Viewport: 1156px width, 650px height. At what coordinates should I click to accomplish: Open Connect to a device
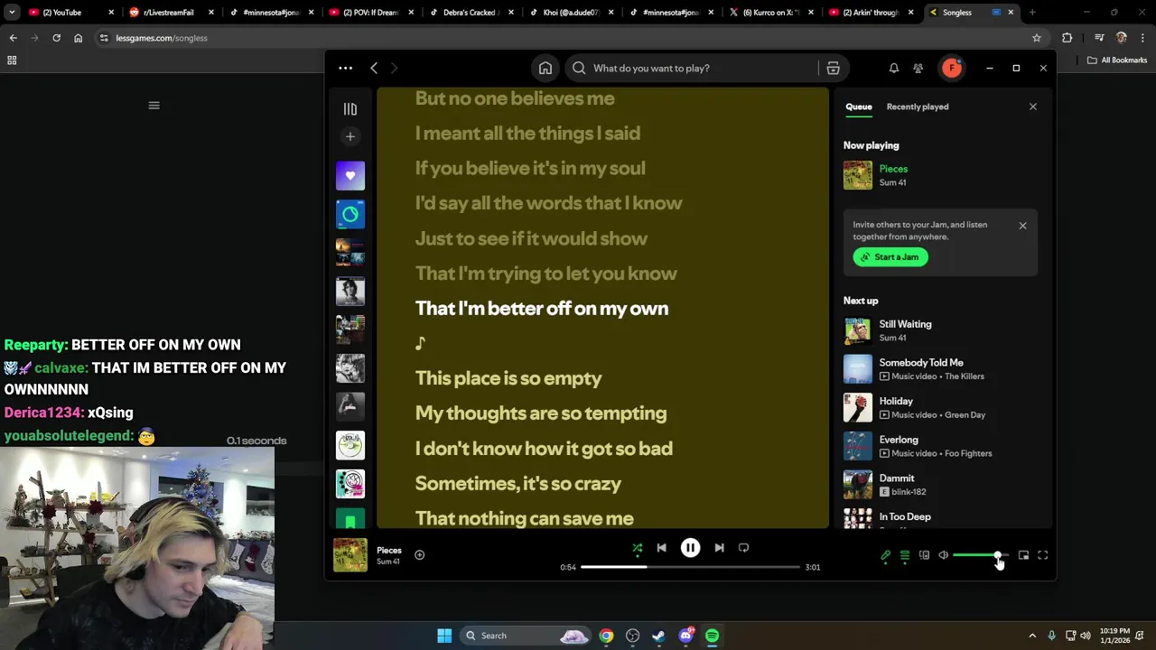[924, 555]
